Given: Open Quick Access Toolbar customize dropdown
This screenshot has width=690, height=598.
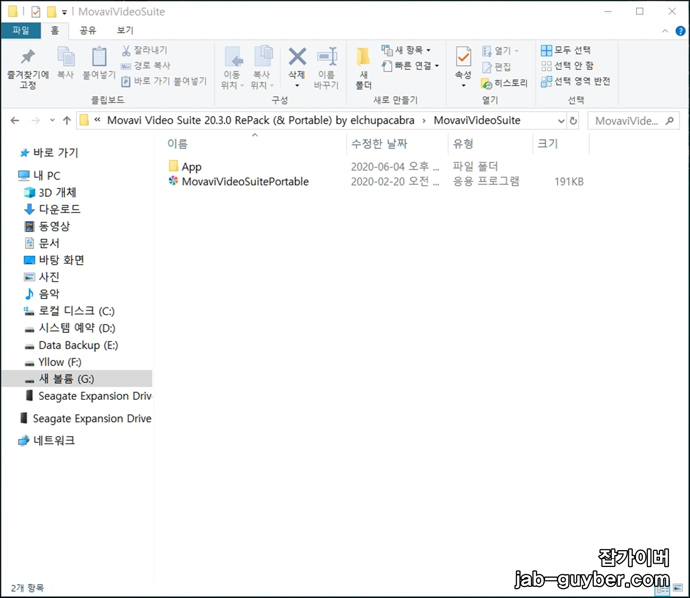Looking at the screenshot, I should point(64,13).
